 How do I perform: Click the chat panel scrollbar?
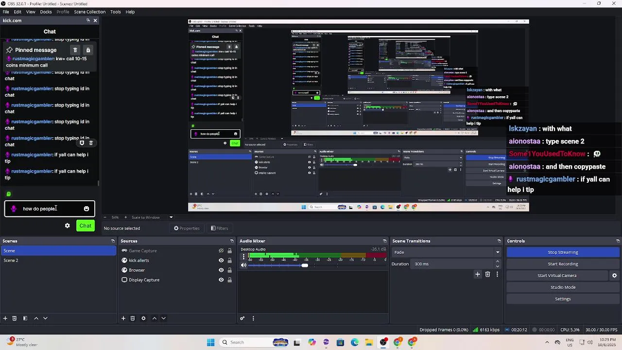coord(98,183)
